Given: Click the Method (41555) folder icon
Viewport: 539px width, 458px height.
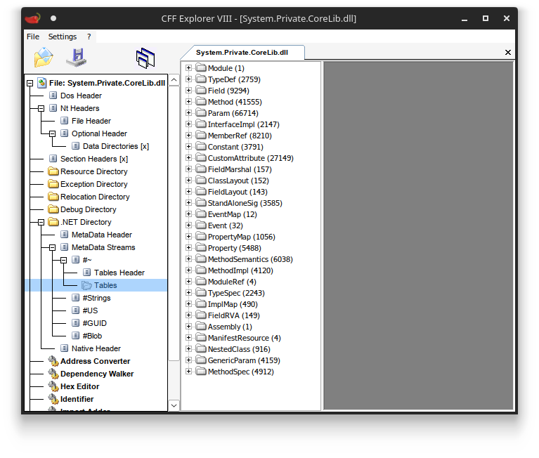Looking at the screenshot, I should point(201,102).
